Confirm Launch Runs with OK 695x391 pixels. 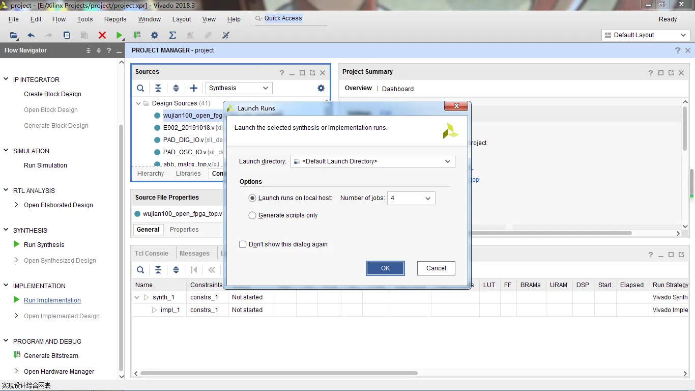[x=386, y=268]
